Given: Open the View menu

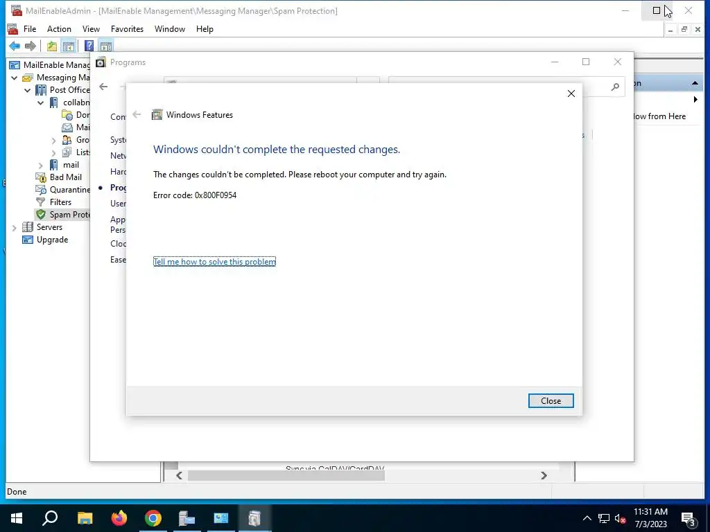Looking at the screenshot, I should [x=91, y=29].
